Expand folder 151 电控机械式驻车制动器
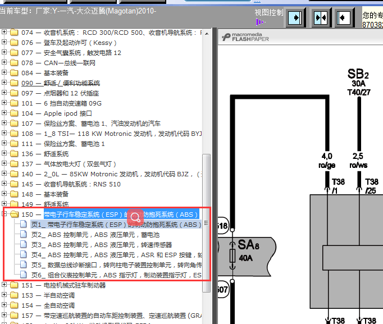 pyautogui.click(x=4, y=285)
